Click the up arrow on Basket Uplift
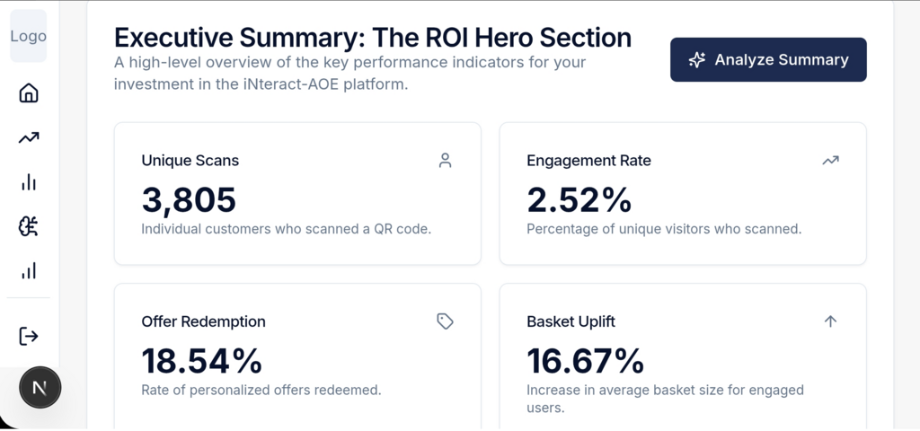Image resolution: width=920 pixels, height=431 pixels. tap(830, 321)
